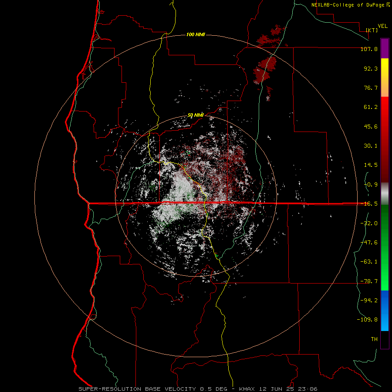
Task: Select the -47.6 scale value
Action: pyautogui.click(x=369, y=242)
